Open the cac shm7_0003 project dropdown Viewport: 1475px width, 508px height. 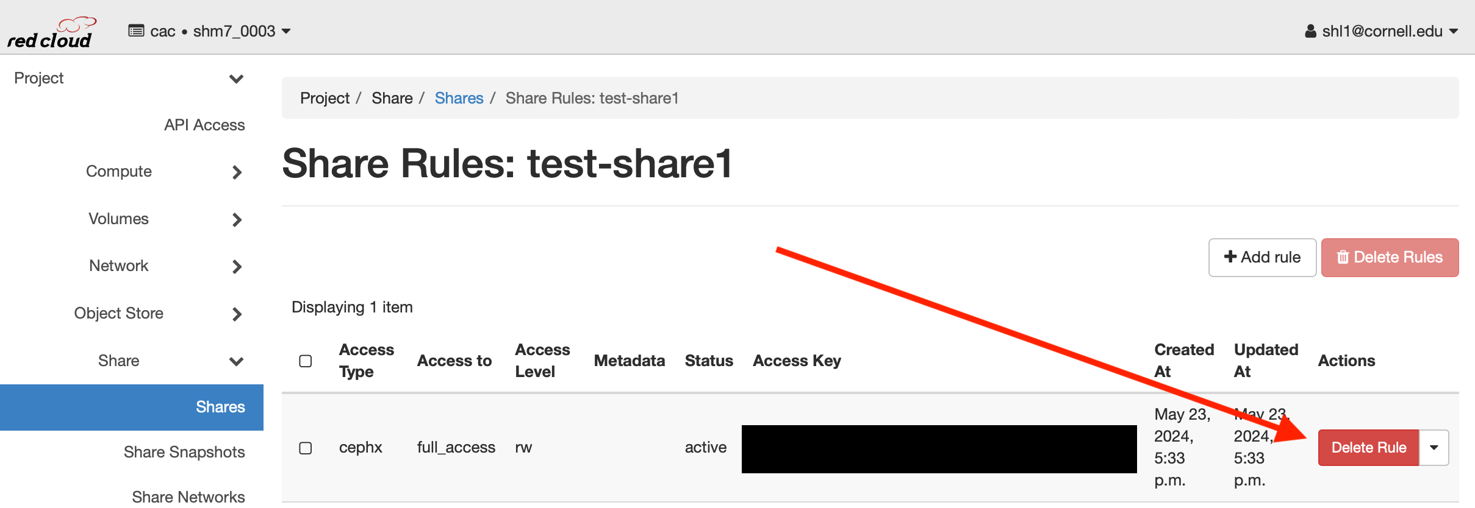click(x=209, y=31)
